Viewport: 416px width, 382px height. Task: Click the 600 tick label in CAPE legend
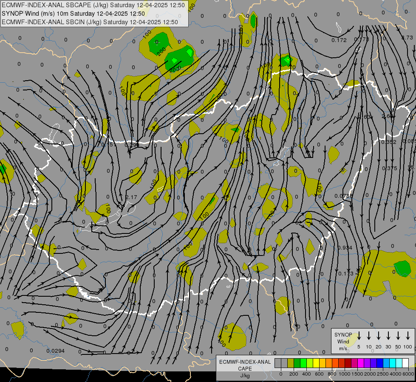319,374
